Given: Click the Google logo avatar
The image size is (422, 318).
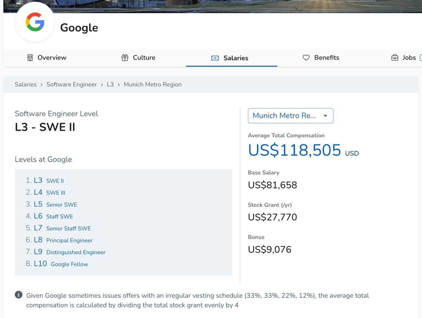Looking at the screenshot, I should tap(35, 22).
